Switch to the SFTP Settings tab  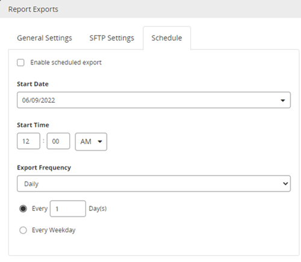click(112, 38)
